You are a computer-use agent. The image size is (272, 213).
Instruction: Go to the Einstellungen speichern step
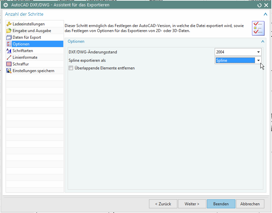pos(35,71)
